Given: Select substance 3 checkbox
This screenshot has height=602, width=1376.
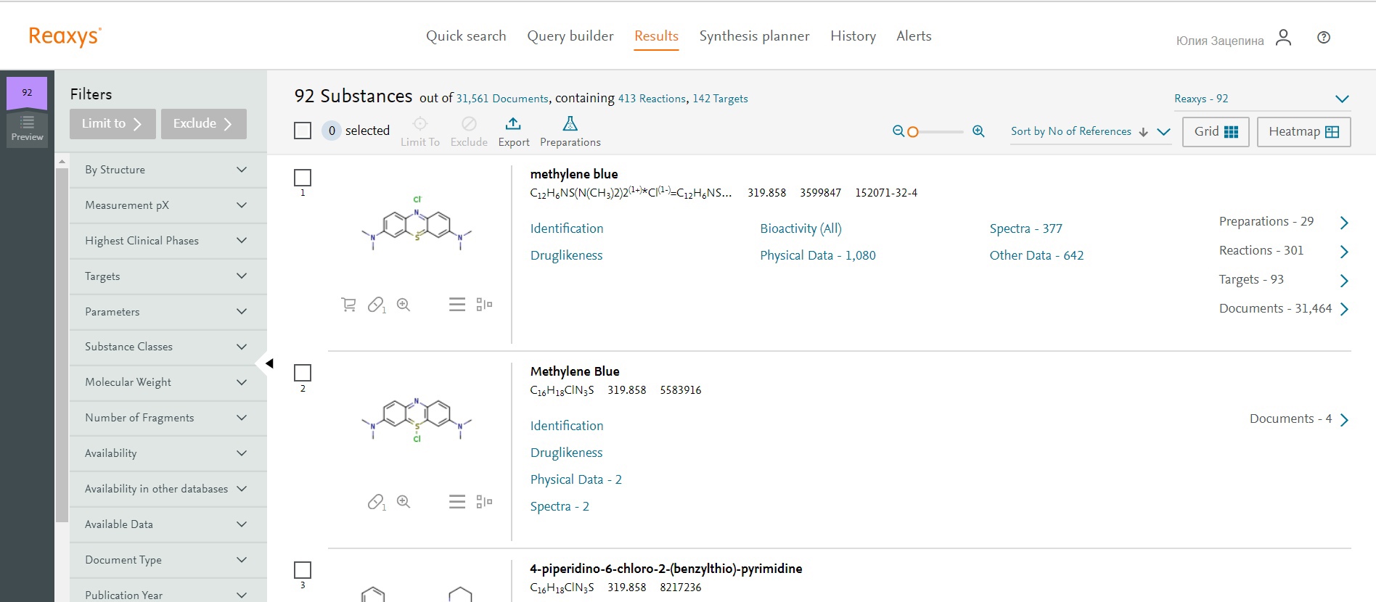Looking at the screenshot, I should 303,570.
